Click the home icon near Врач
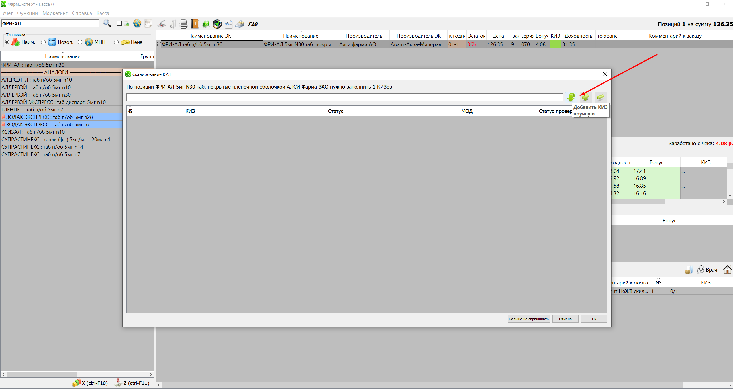The height and width of the screenshot is (389, 733). 727,270
